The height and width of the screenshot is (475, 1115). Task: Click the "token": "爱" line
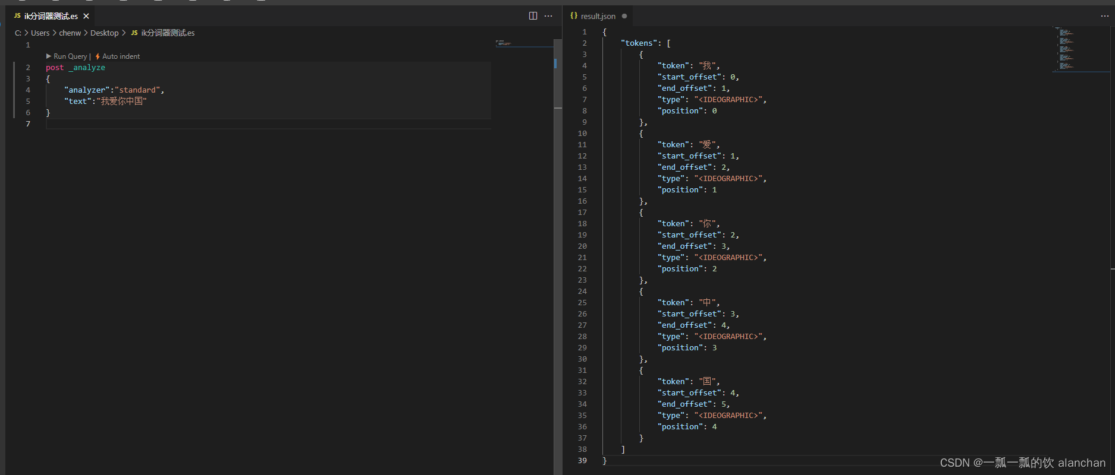point(689,145)
